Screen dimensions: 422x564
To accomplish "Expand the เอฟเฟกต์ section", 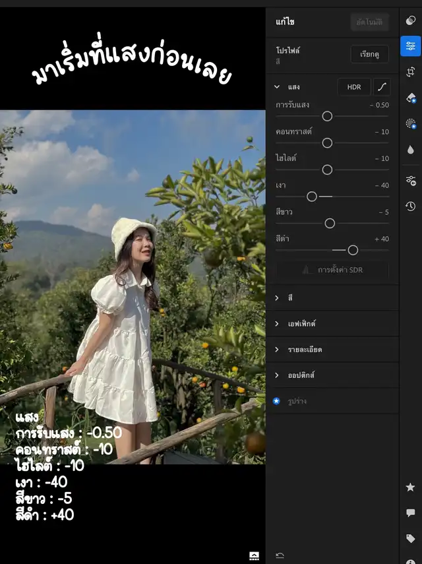I will 278,324.
